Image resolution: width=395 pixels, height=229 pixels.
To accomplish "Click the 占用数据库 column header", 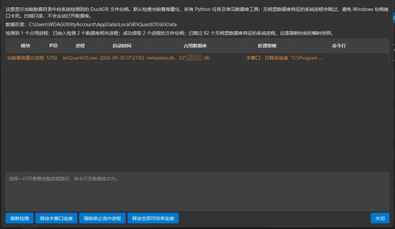I will click(195, 46).
